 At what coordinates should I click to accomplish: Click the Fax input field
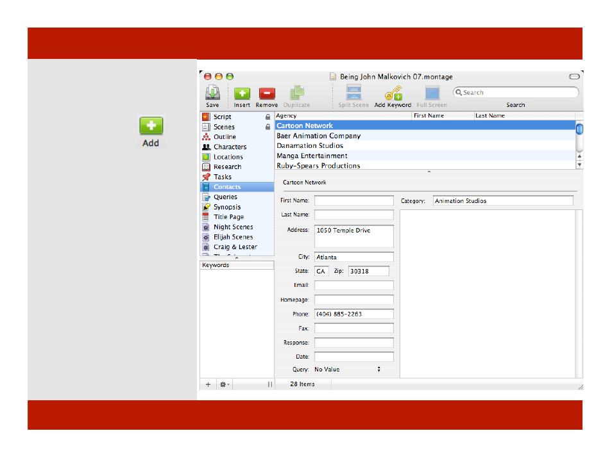pos(354,329)
